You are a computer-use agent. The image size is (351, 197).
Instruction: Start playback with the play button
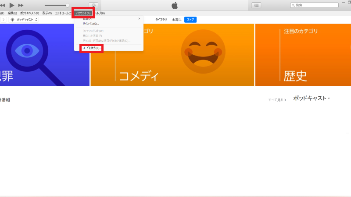coord(12,5)
